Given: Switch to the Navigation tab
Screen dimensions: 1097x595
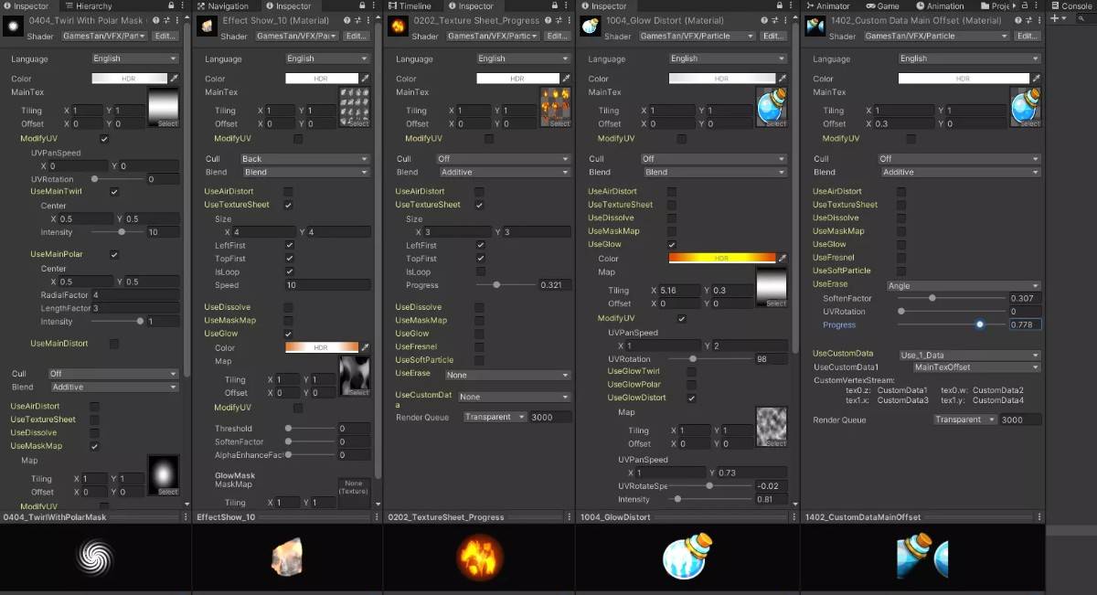Looking at the screenshot, I should (x=222, y=6).
